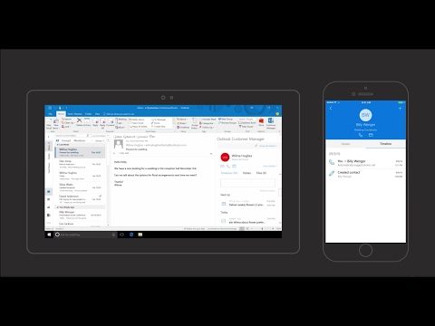
Task: Click the Cortana microphone icon
Action: coord(113,235)
